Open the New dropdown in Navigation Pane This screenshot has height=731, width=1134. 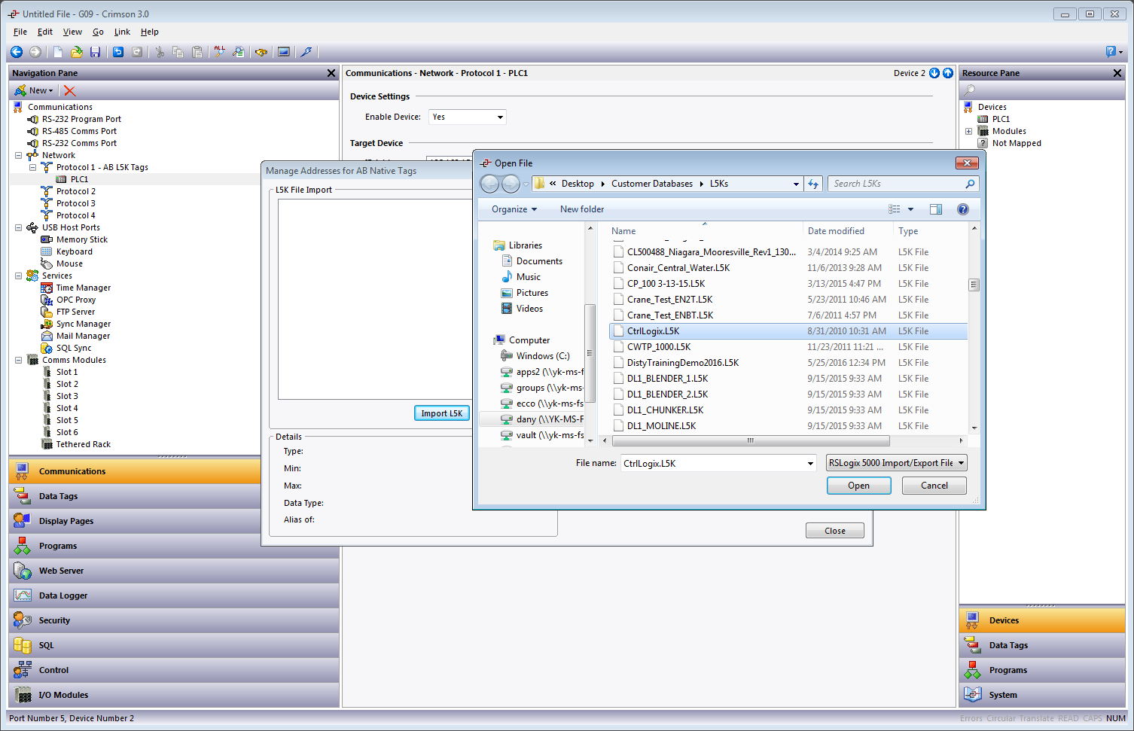coord(34,90)
